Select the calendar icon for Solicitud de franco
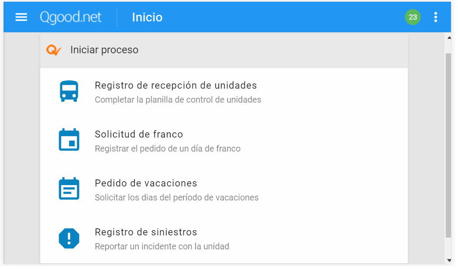Image resolution: width=458 pixels, height=269 pixels. 69,140
